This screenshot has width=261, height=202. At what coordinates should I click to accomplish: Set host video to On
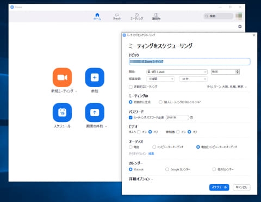point(139,132)
